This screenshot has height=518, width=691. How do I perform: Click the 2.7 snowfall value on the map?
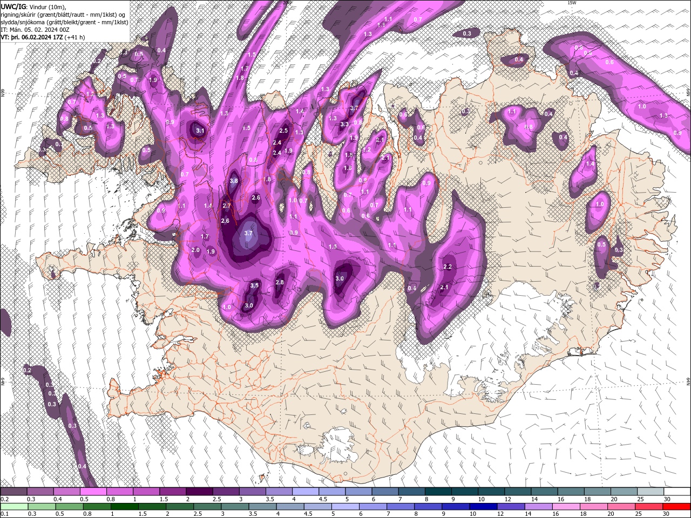(227, 206)
